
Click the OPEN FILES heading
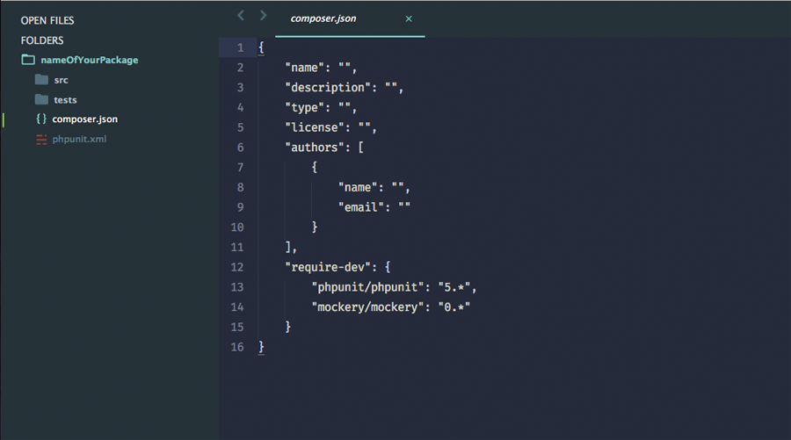(47, 21)
